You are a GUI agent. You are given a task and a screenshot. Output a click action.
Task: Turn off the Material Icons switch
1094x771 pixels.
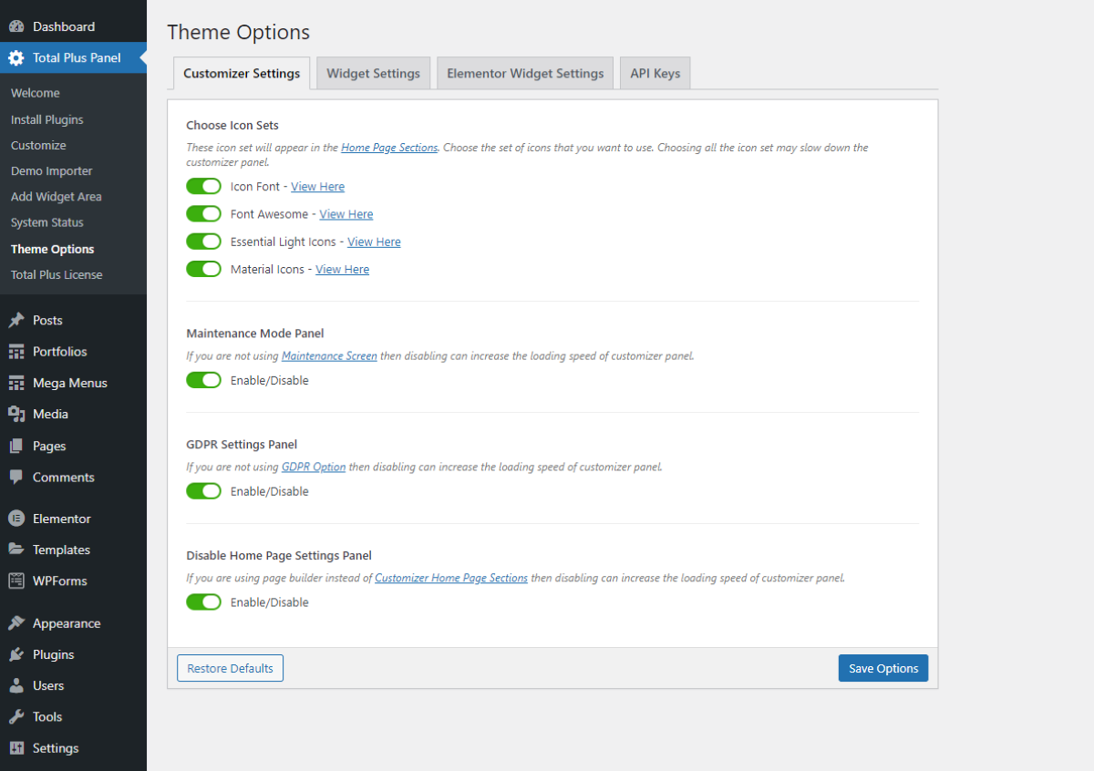[x=204, y=269]
